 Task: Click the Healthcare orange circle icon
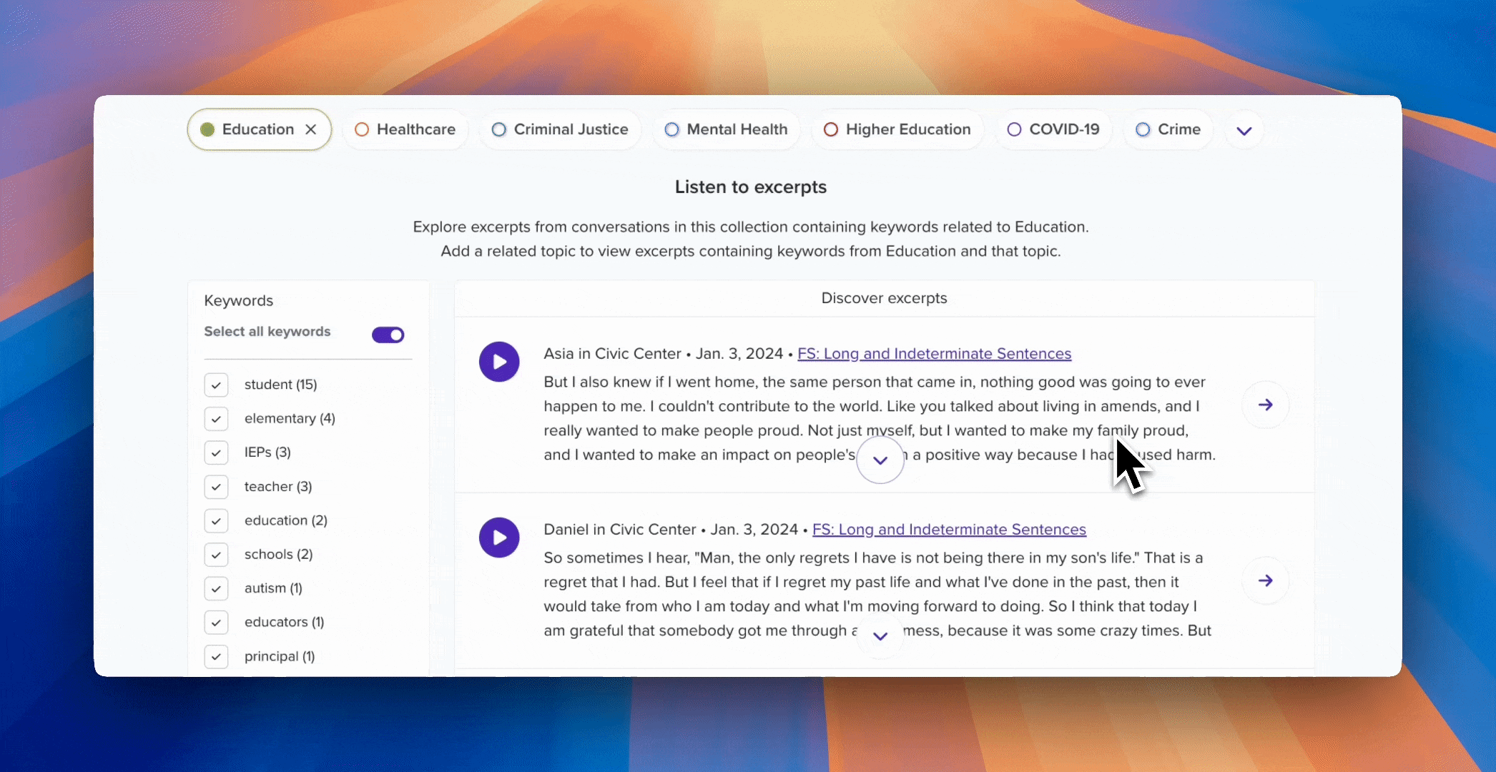(362, 129)
